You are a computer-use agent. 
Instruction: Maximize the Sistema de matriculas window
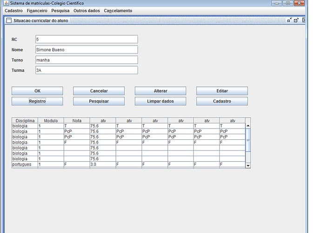click(x=288, y=3)
